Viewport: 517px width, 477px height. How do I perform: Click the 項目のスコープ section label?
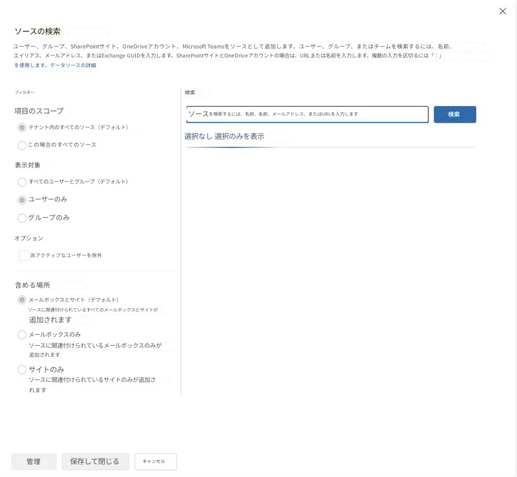39,111
